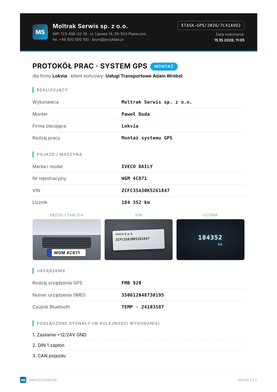
Task: Click the Rodzaj pracy label
Action: coord(46,138)
